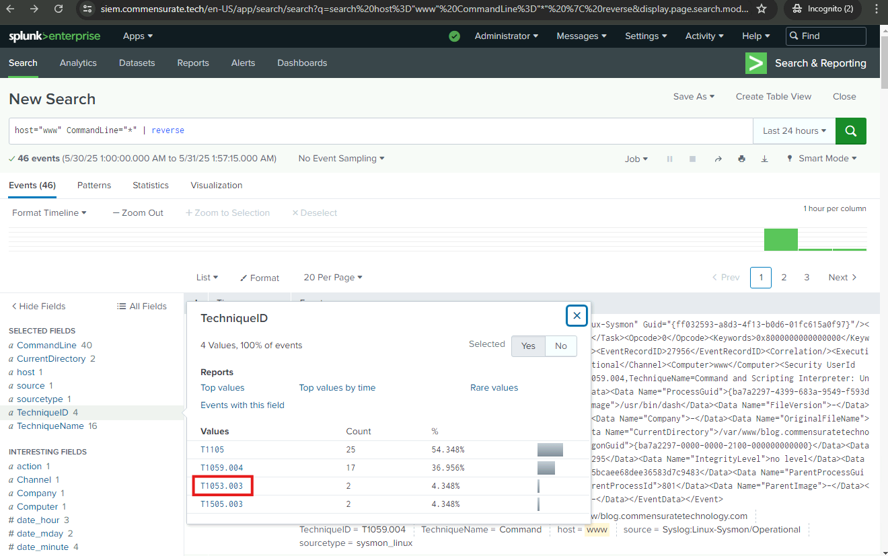Open the Last 24 hours time picker
The image size is (888, 556).
pos(794,131)
